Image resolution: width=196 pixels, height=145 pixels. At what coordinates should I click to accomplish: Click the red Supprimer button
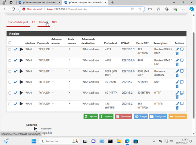pos(124,116)
